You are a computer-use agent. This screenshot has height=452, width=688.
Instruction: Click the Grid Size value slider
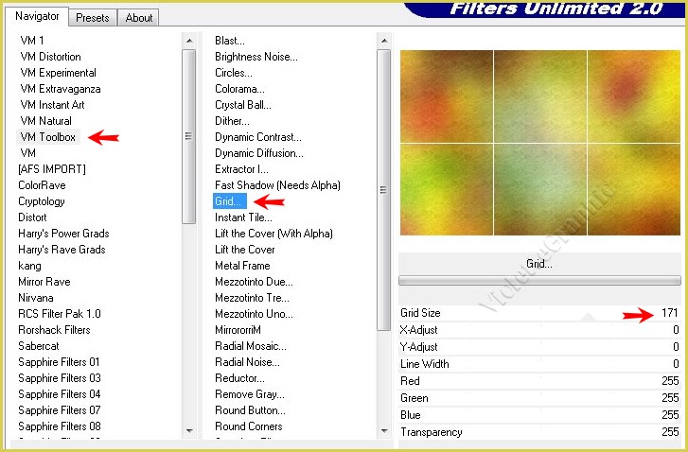coord(539,313)
